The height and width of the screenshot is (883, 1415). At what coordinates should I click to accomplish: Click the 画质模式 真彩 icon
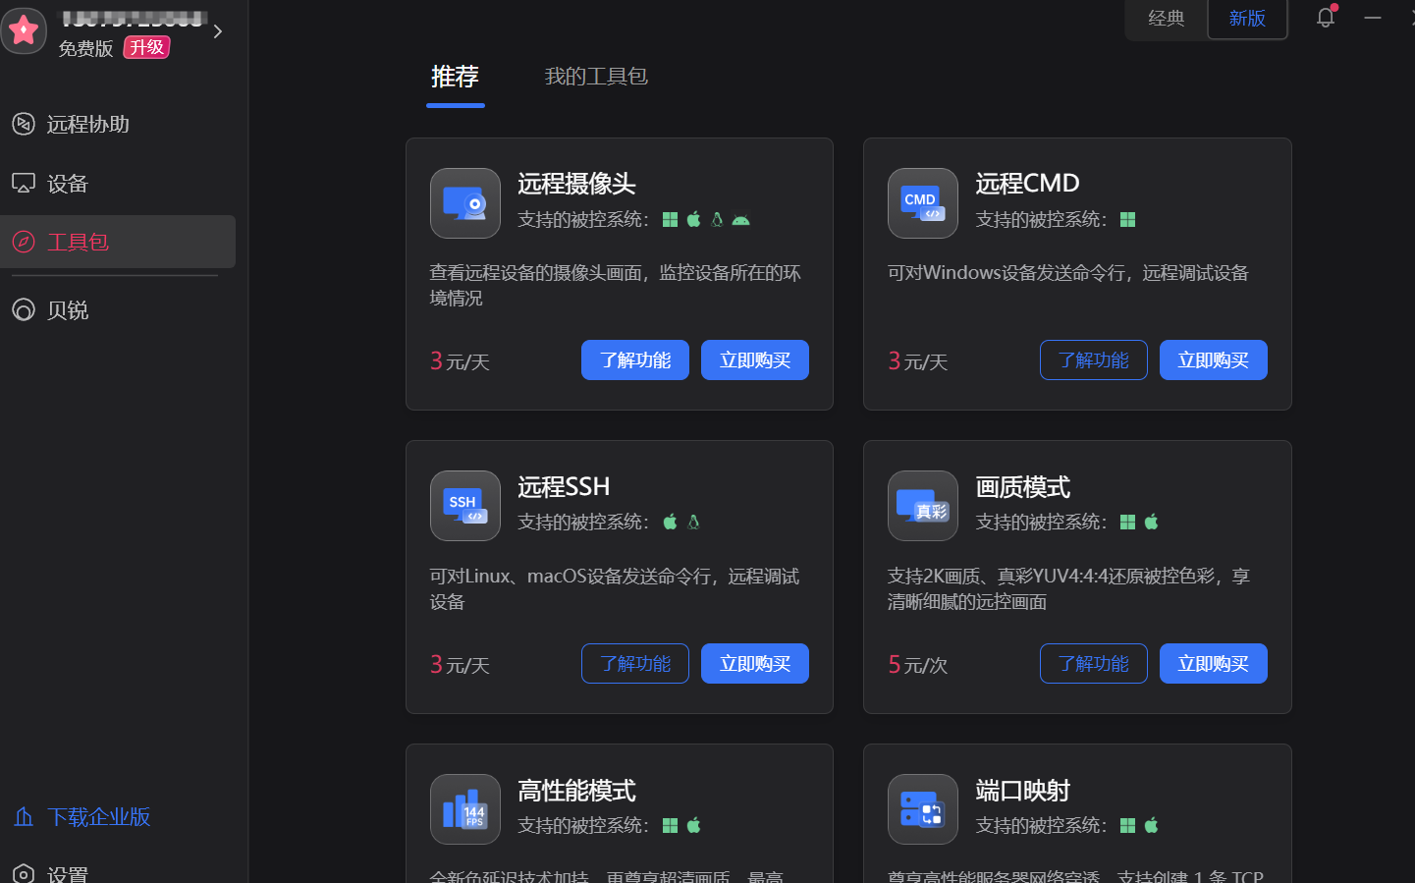923,506
